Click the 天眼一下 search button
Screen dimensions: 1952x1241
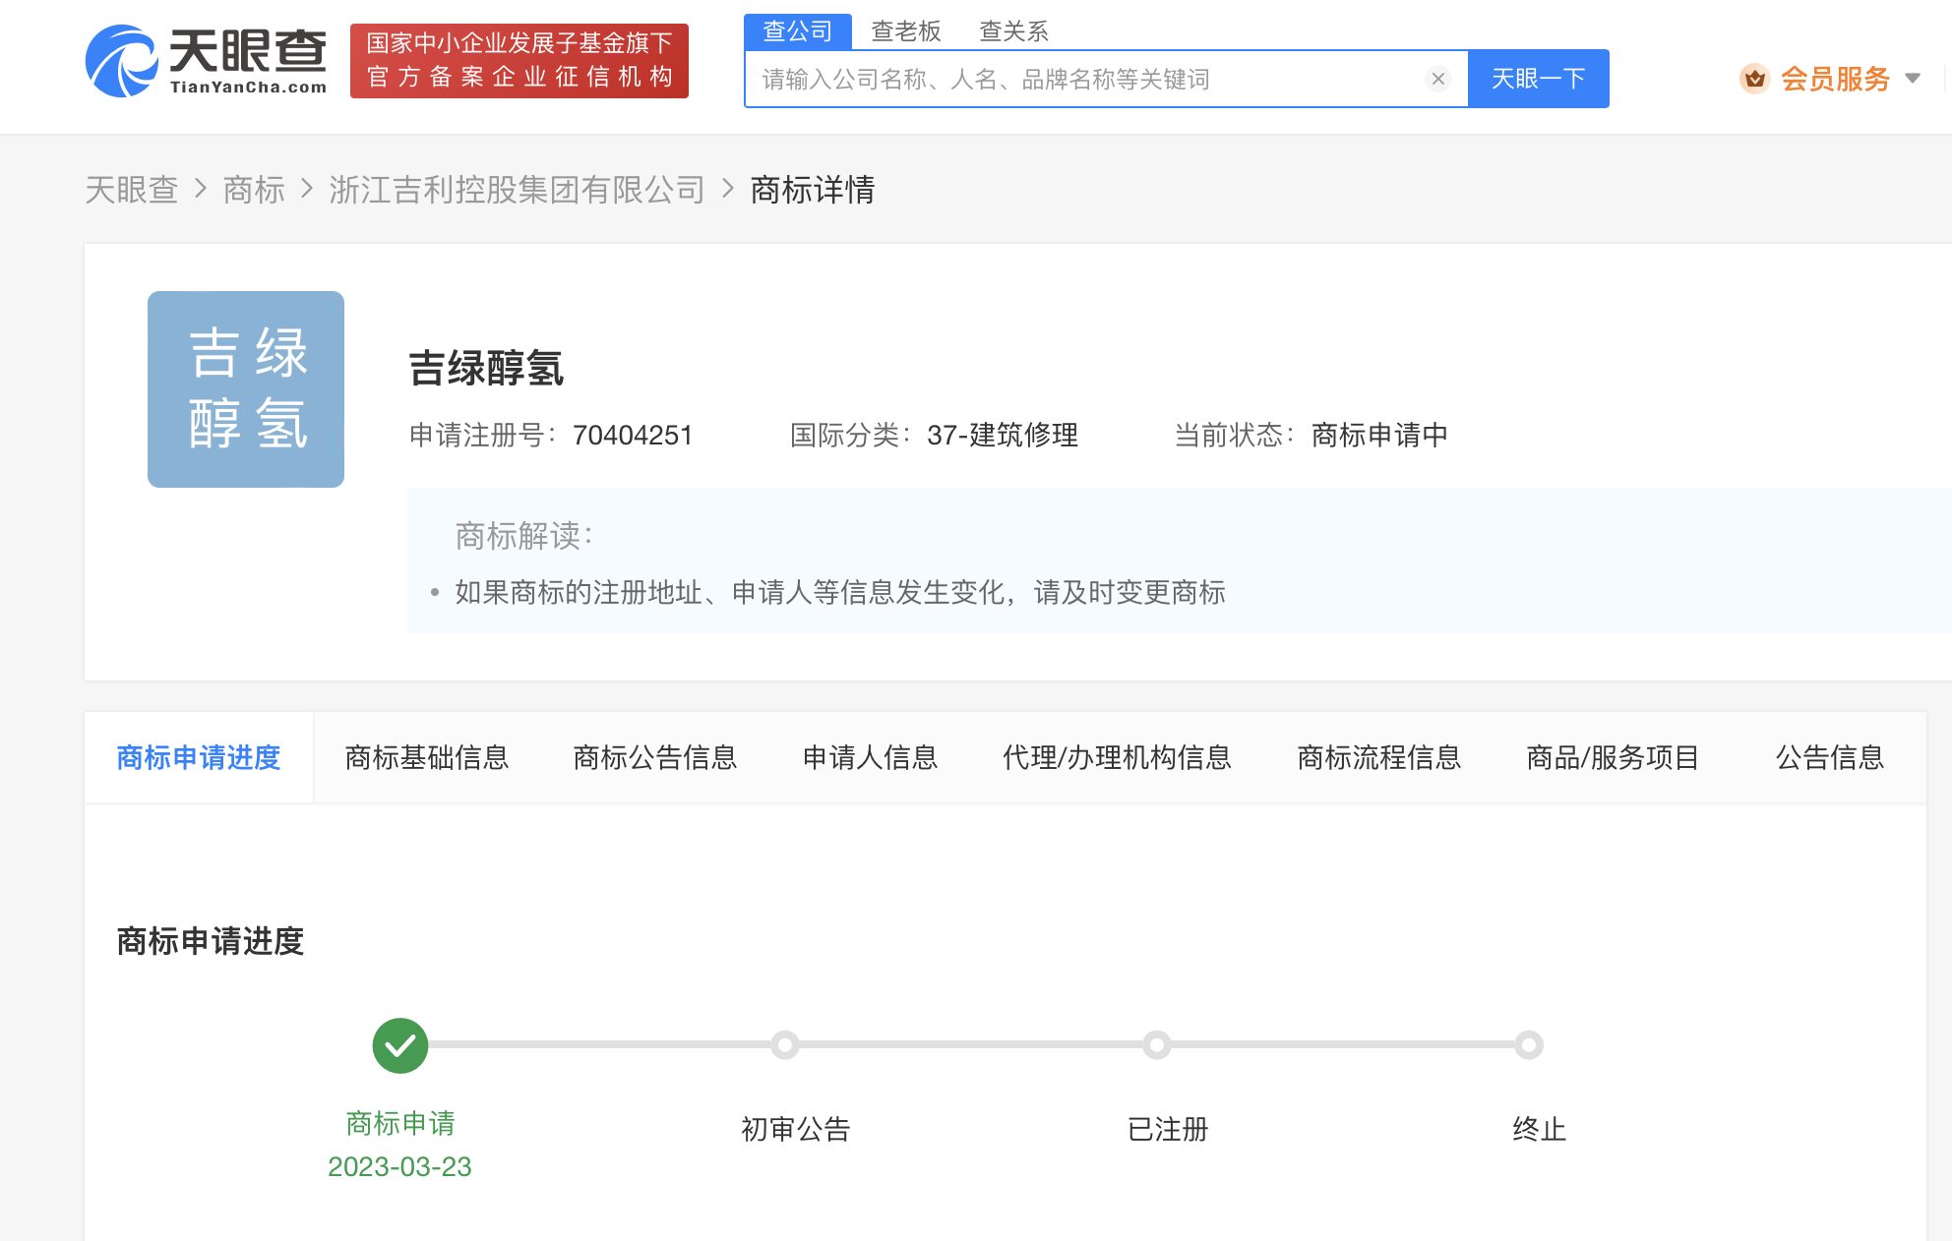pyautogui.click(x=1538, y=79)
